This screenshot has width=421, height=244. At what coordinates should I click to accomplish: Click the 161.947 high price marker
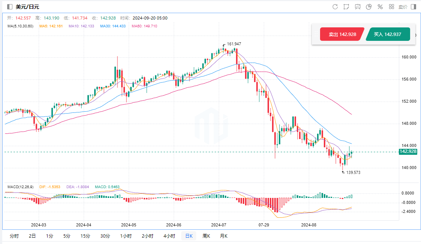coord(234,44)
